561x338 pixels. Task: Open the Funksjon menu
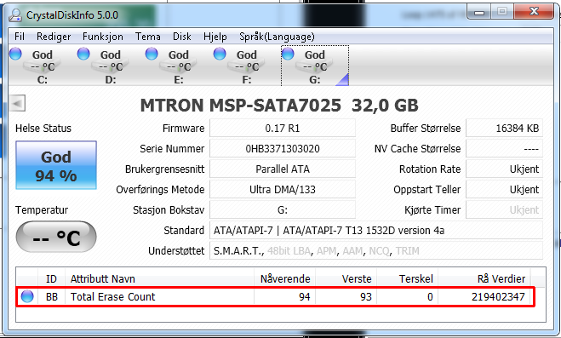coord(103,37)
